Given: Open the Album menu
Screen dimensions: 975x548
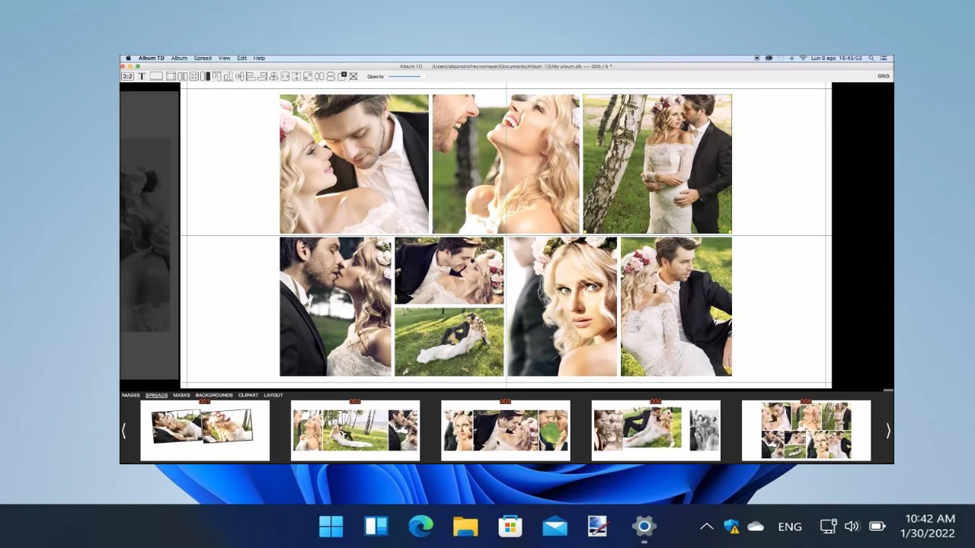Looking at the screenshot, I should click(x=179, y=58).
